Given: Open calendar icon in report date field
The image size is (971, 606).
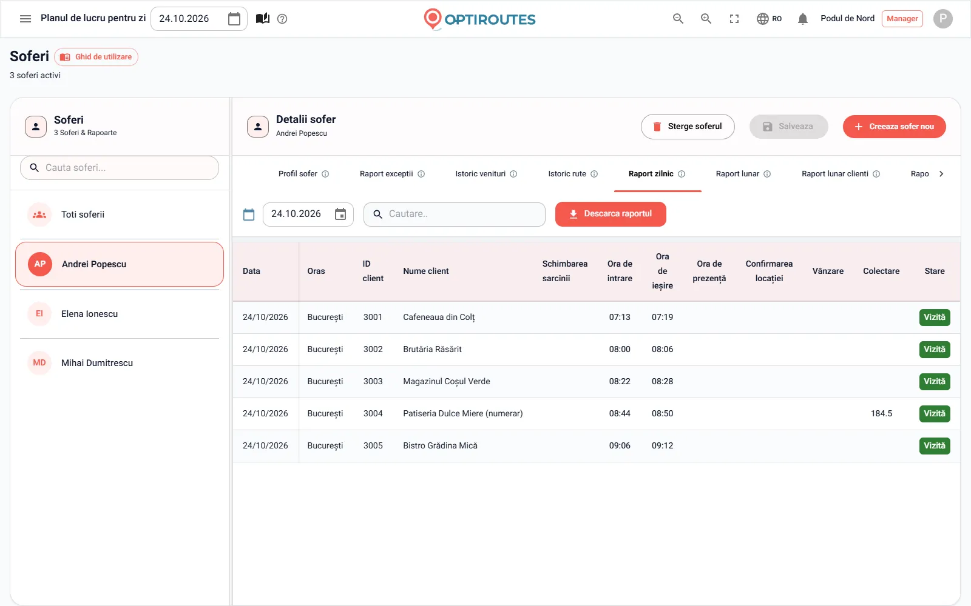Looking at the screenshot, I should click(340, 214).
